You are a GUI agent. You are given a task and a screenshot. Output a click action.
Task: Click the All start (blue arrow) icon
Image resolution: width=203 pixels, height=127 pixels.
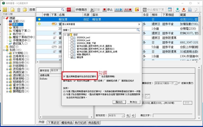click(119, 10)
